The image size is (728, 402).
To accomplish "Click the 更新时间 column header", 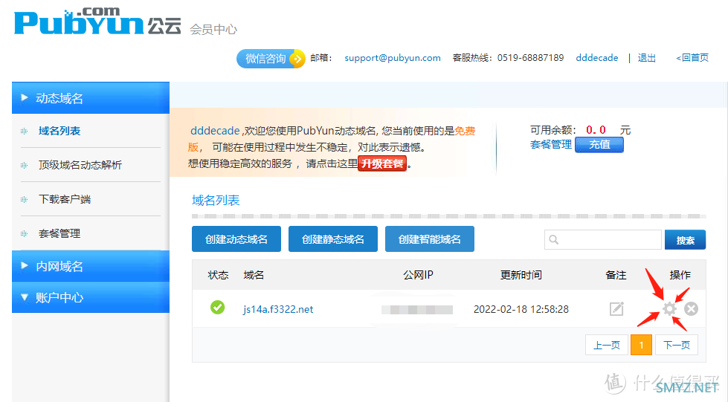I will [521, 275].
